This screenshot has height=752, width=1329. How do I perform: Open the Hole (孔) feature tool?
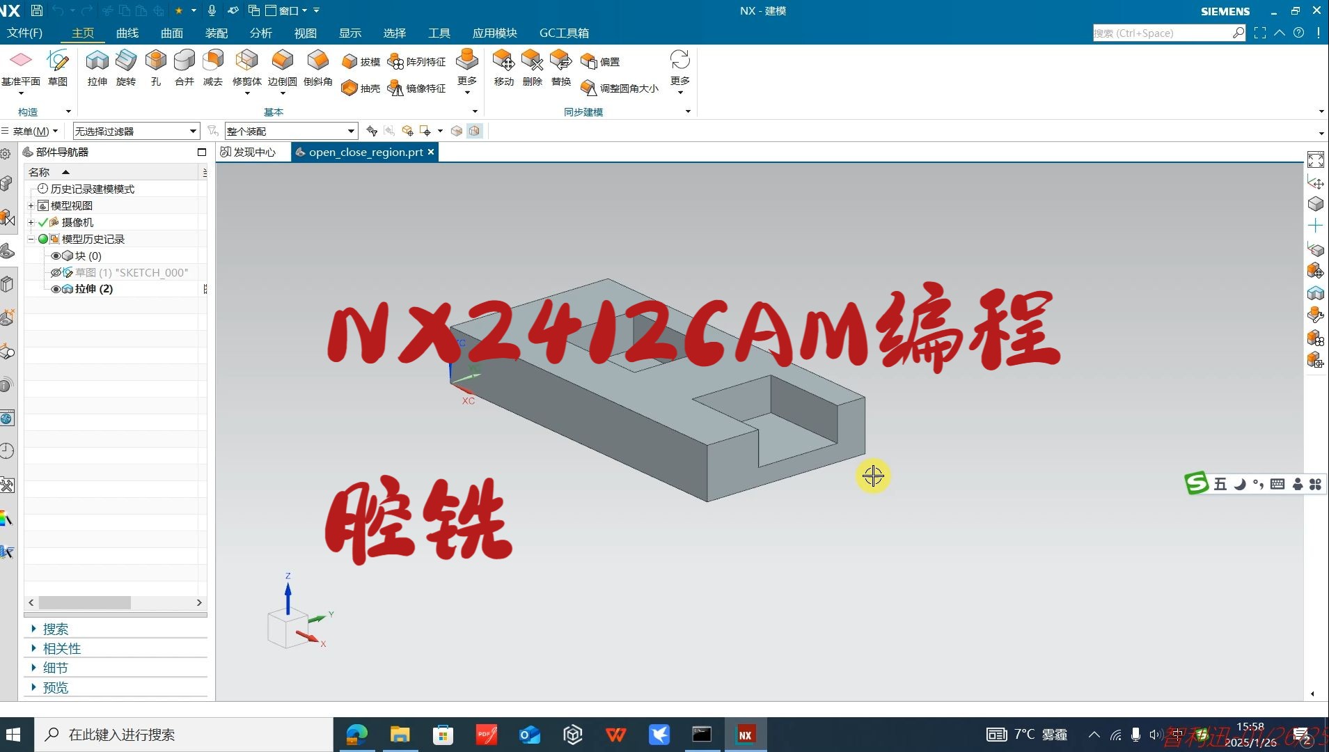coord(155,68)
